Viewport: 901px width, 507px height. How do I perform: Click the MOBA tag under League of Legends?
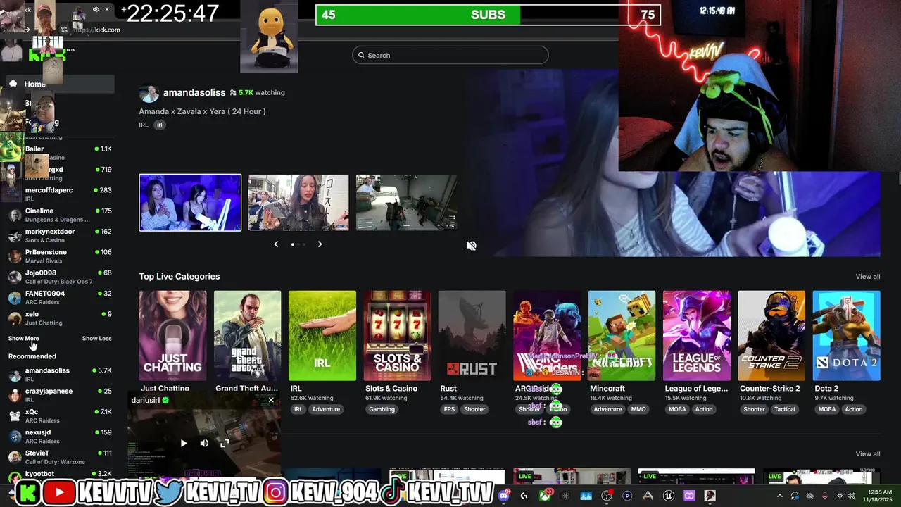coord(677,409)
